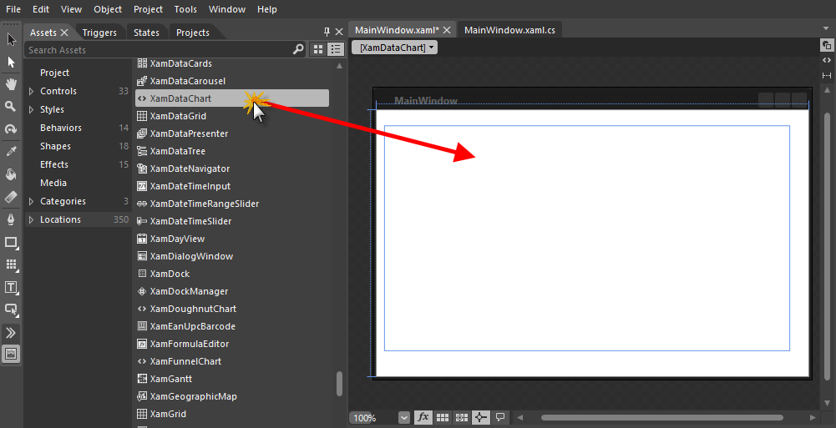The image size is (836, 428).
Task: Toggle rendering of effects (fx) button
Action: pyautogui.click(x=423, y=417)
